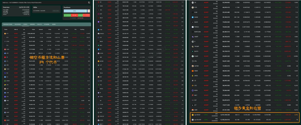Select the Perps tab
This screenshot has height=125, width=301.
pyautogui.click(x=25, y=24)
